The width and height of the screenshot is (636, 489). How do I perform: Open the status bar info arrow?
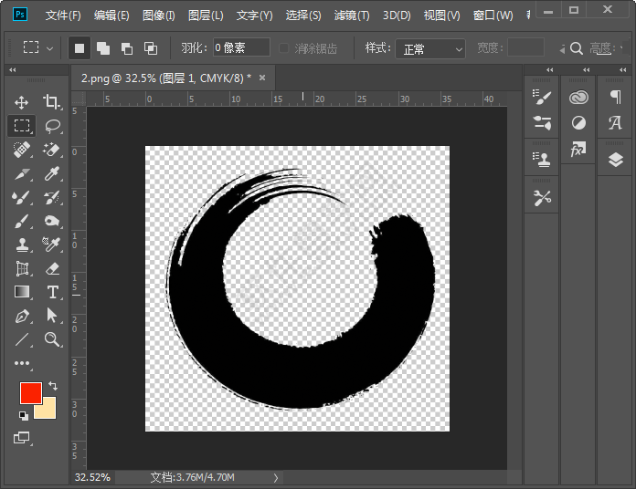click(x=276, y=478)
